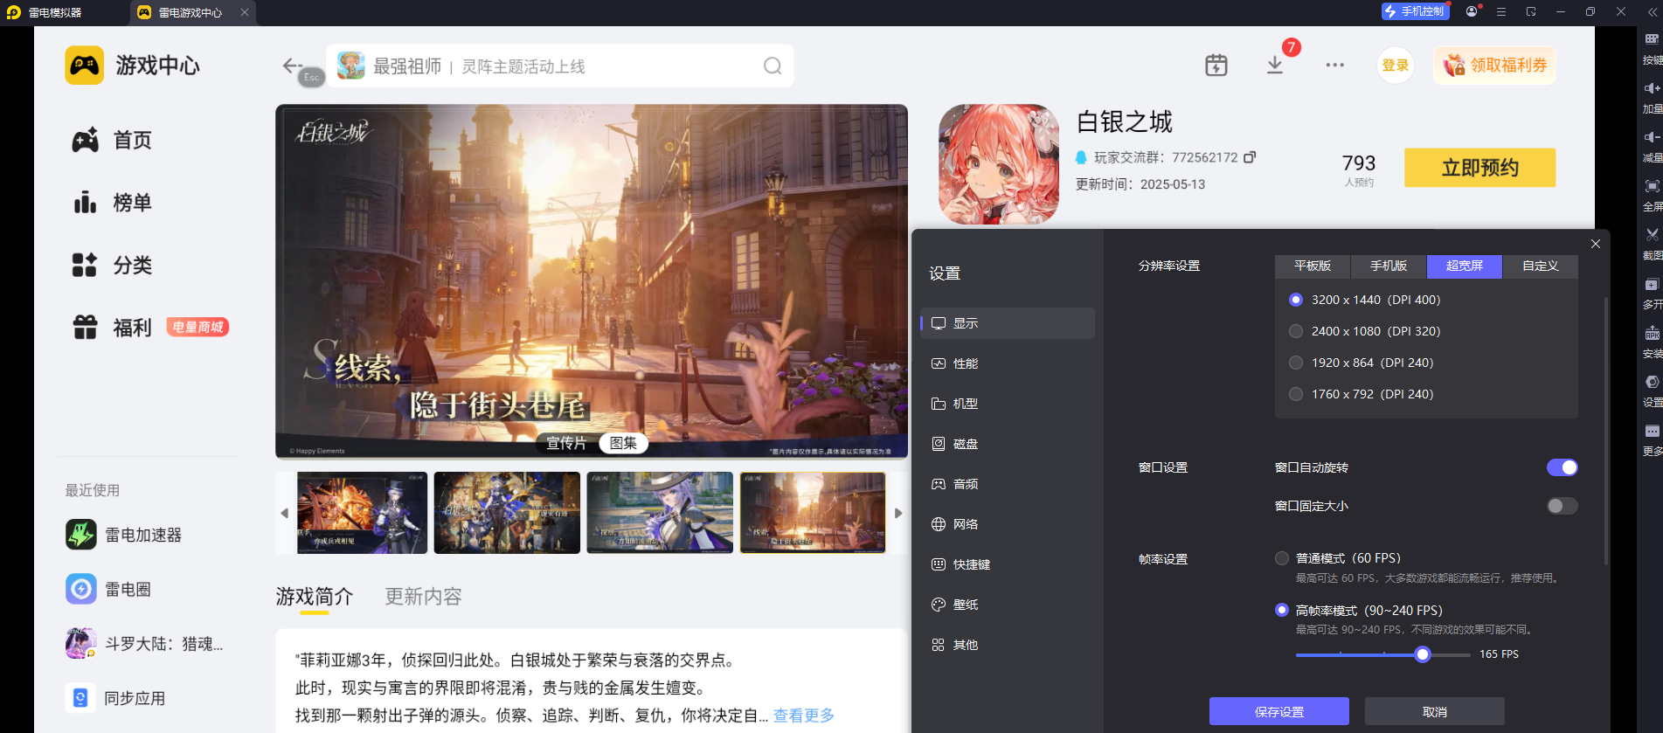Open the hamburger menu in title bar

click(1501, 12)
